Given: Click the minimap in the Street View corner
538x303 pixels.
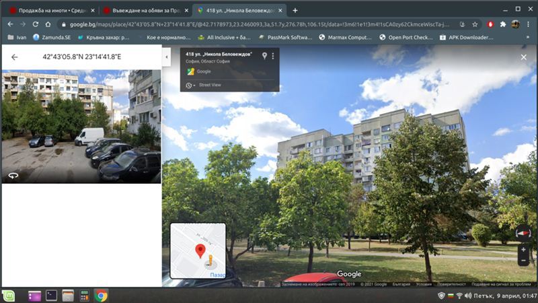Looking at the screenshot, I should pos(198,250).
